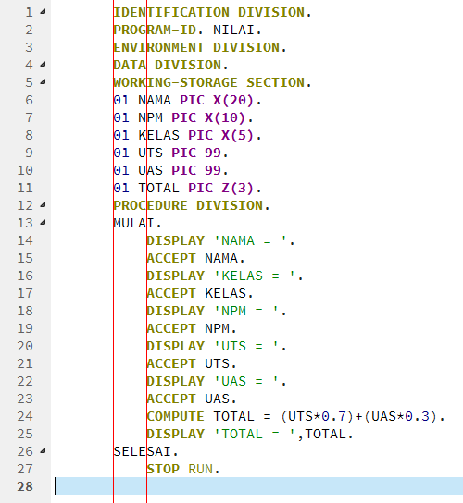Click on PROGRAM-ID keyword
The height and width of the screenshot is (503, 463).
(x=155, y=30)
